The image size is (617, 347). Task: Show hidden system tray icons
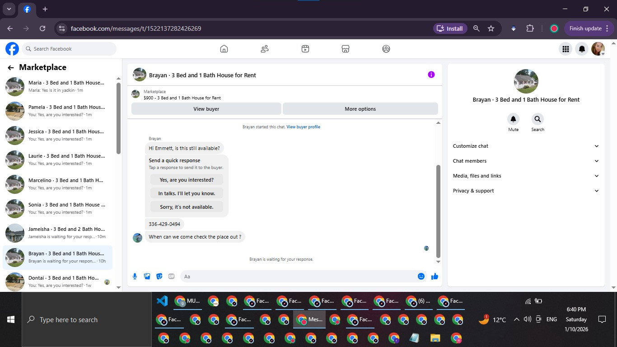coord(516,319)
